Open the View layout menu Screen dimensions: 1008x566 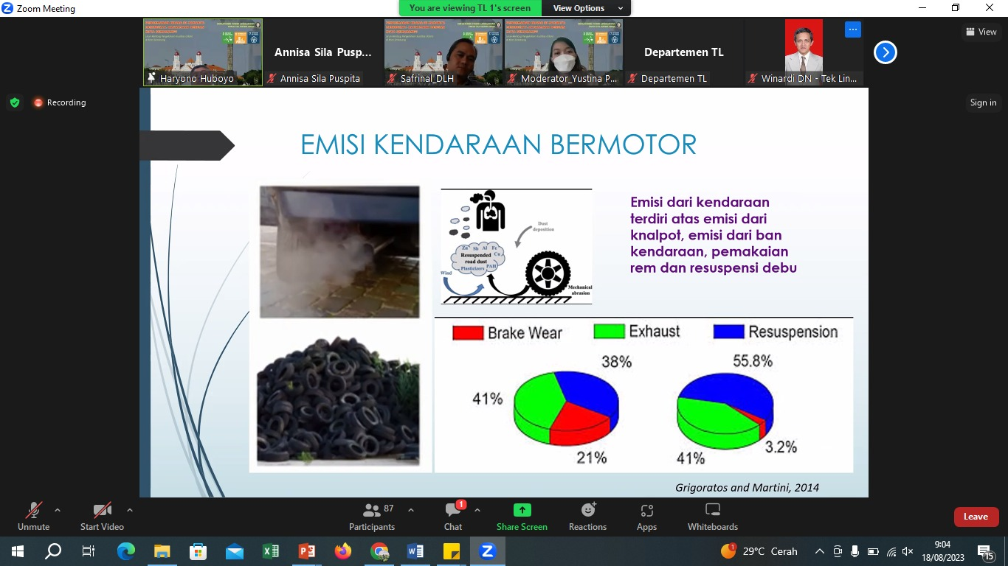981,32
